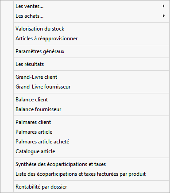
Task: Open Liste des écoparticipations facturées par produit
Action: [91, 174]
